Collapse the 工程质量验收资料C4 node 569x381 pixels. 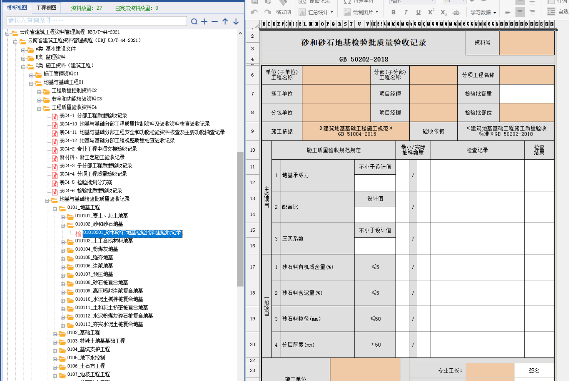tap(39, 109)
